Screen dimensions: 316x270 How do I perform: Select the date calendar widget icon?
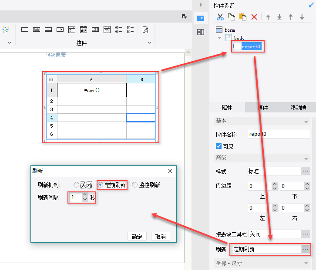84,30
